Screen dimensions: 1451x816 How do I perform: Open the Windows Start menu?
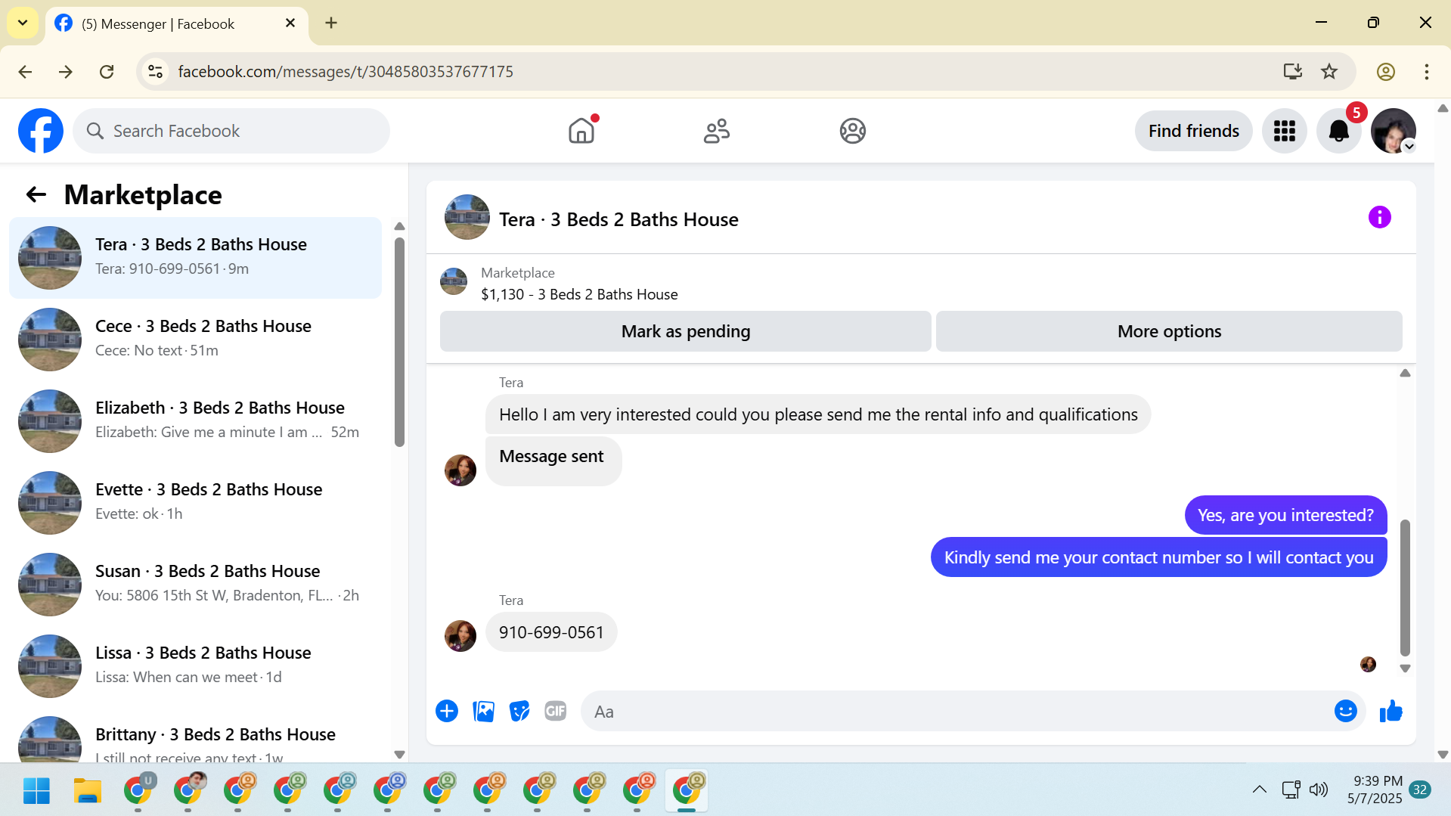pos(36,790)
